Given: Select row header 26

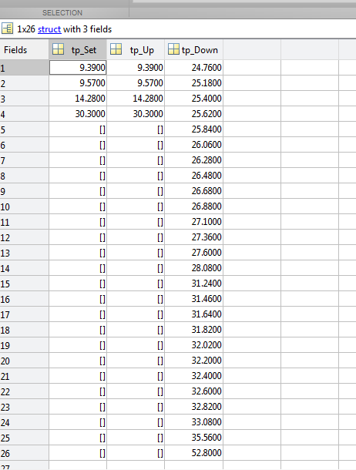Looking at the screenshot, I should coord(25,453).
